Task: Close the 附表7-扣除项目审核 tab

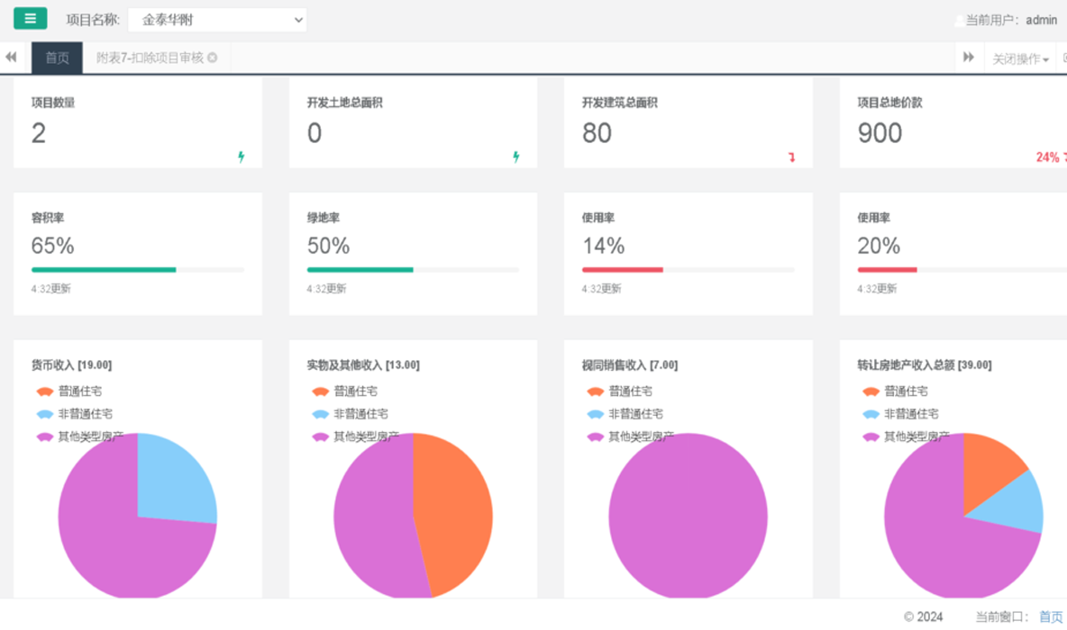Action: click(x=213, y=58)
